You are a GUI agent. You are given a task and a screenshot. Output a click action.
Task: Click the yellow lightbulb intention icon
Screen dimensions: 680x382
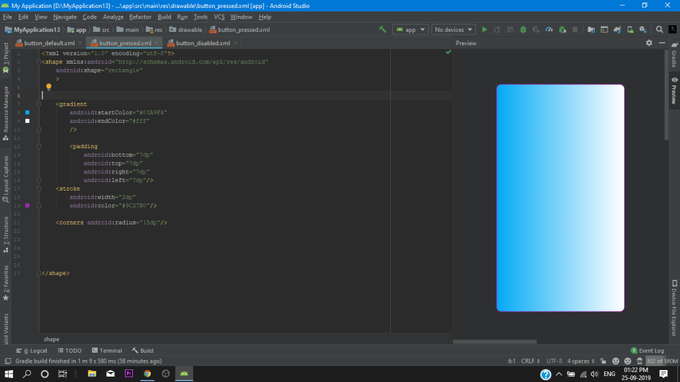click(49, 87)
